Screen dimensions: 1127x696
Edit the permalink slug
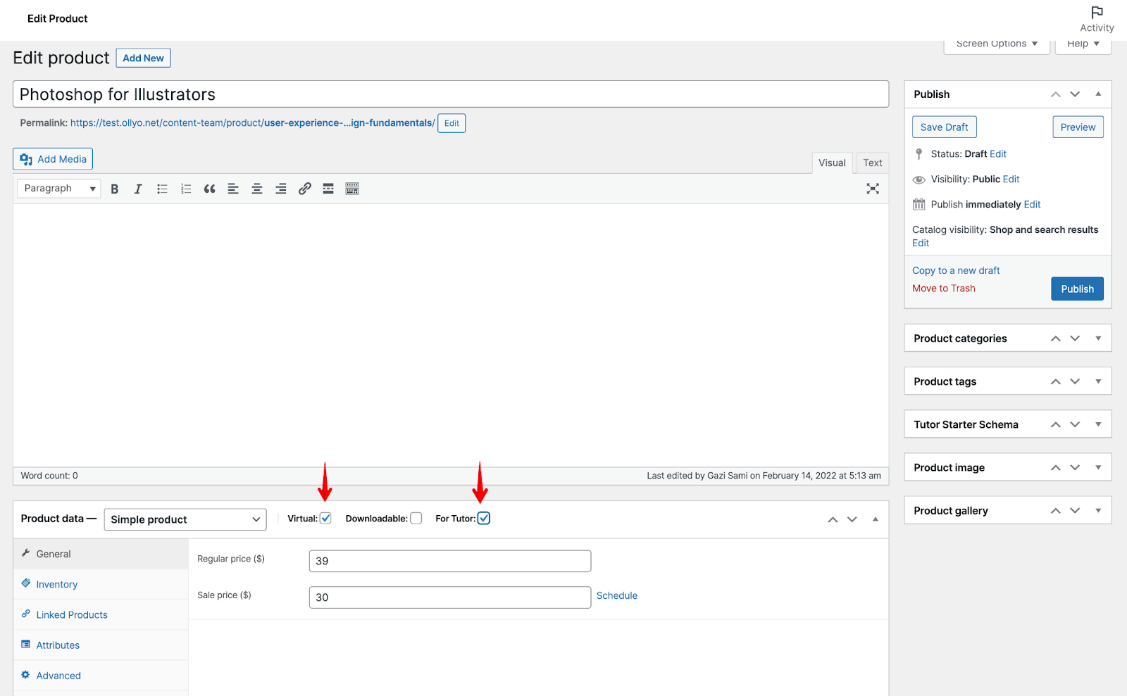click(452, 123)
